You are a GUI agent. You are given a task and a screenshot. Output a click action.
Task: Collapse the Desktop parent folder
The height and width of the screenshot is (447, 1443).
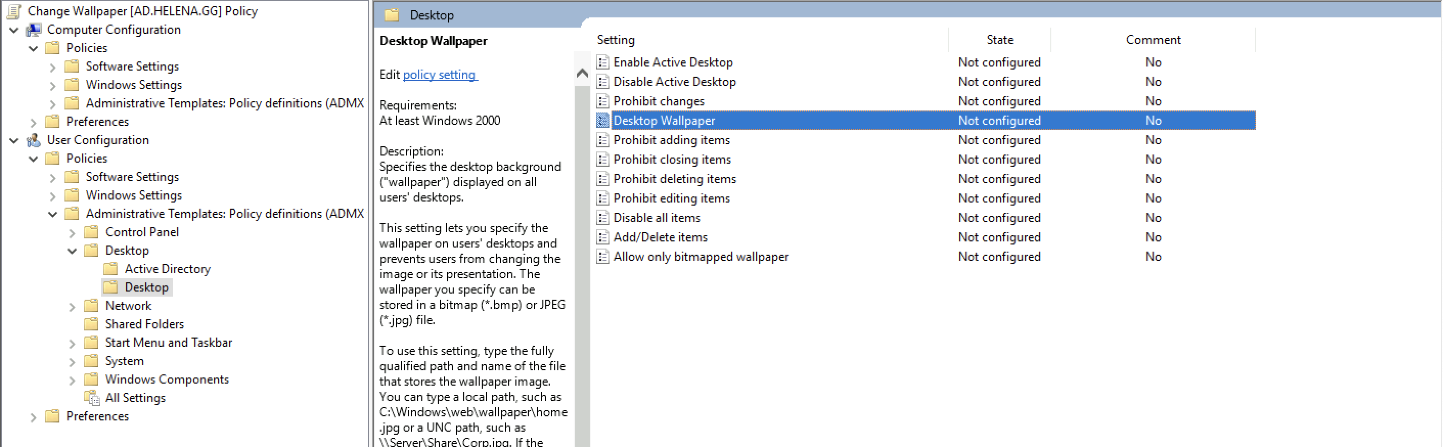tap(72, 251)
